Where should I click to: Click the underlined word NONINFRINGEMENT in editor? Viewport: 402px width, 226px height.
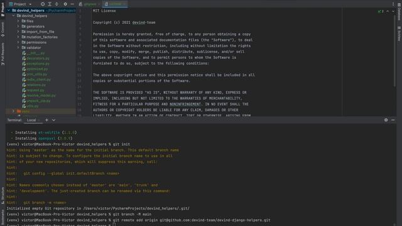click(185, 104)
